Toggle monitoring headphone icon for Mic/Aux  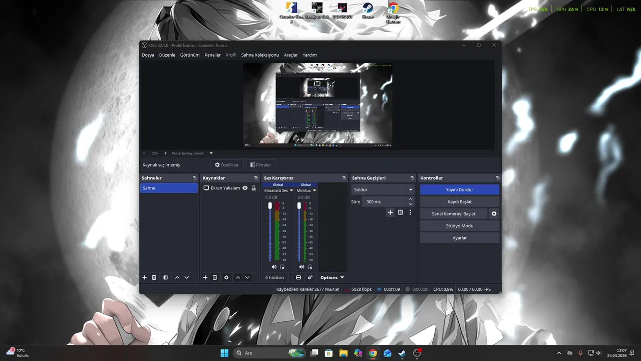tap(310, 267)
